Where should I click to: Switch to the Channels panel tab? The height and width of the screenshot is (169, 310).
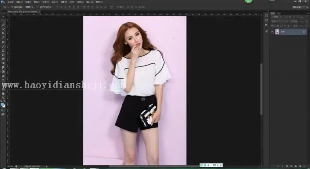coord(279,13)
